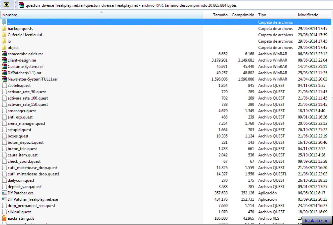Select the drop_permanent_zen.quest file name
Screen dimensions: 333x225
(x=31, y=206)
